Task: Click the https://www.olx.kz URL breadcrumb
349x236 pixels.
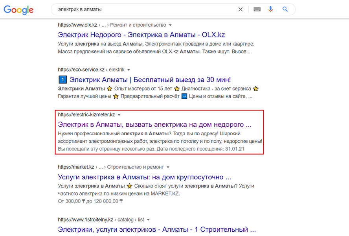Action: pyautogui.click(x=77, y=25)
